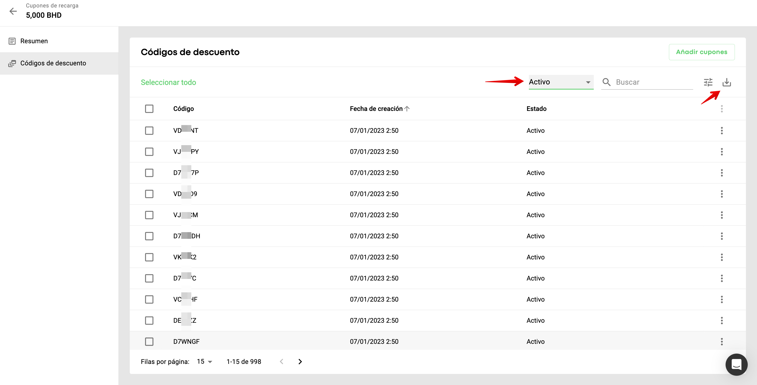
Task: Open row options for code D7WNGF
Action: click(x=721, y=342)
